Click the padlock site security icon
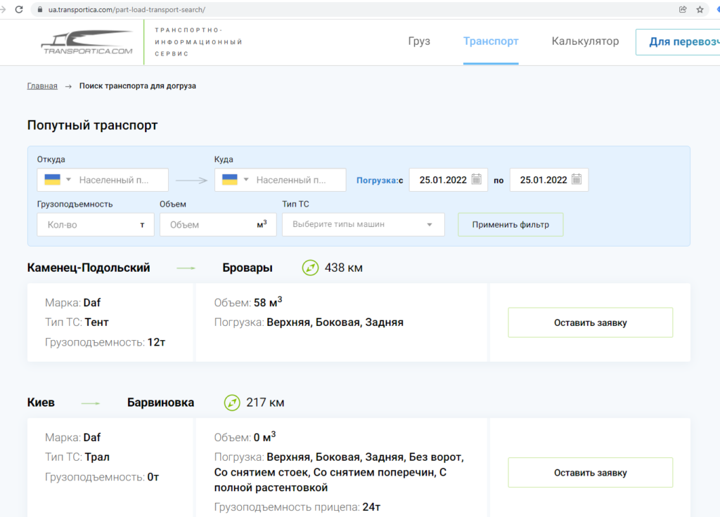 point(40,9)
